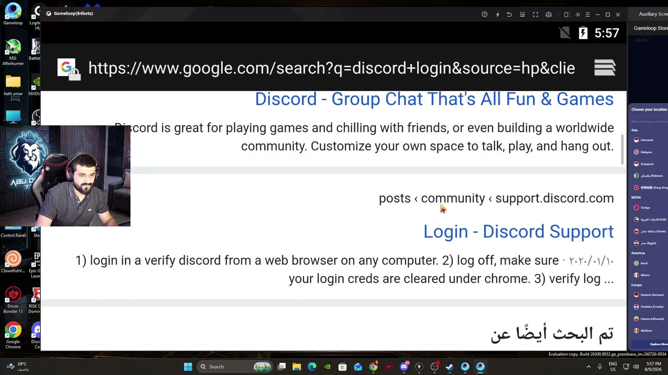Screen dimensions: 668x375
Task: Open Task View from the taskbar
Action: (x=281, y=367)
